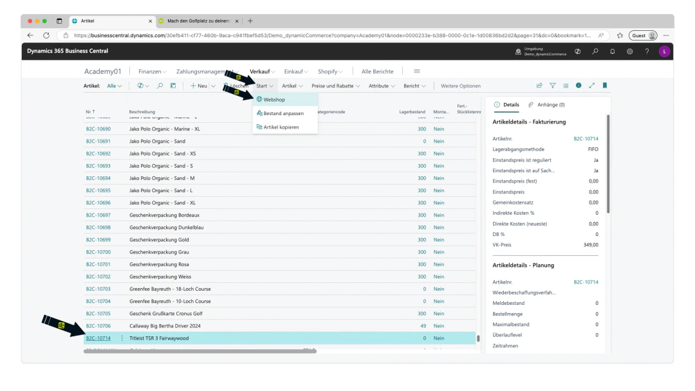Share the article list page
Screen dimensions: 695x391
[539, 86]
